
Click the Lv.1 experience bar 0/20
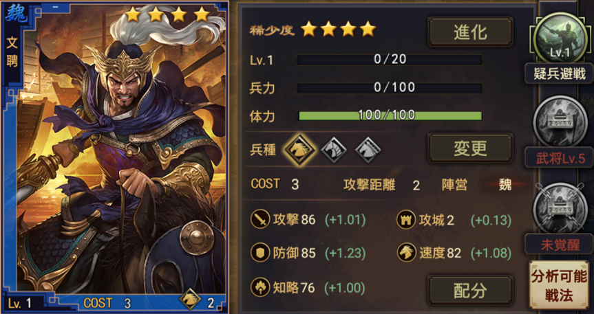390,59
